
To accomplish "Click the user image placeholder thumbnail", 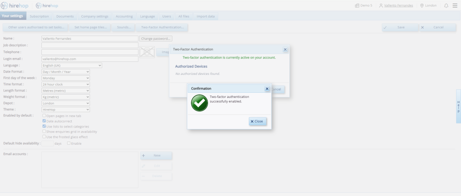I will click(147, 52).
